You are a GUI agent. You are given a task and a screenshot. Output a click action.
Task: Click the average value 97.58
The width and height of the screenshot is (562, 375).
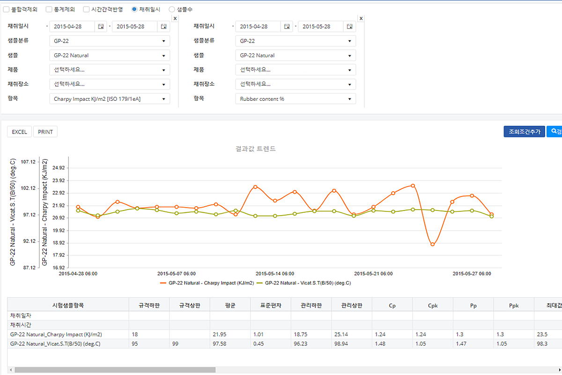(x=220, y=344)
